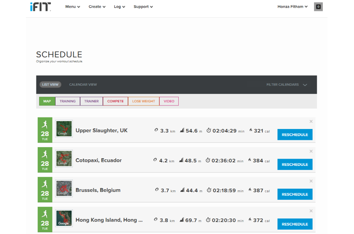Switch to Calendar View
Screen dimensions: 354x234
[x=83, y=85]
